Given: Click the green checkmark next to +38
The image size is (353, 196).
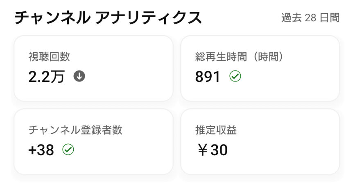Looking at the screenshot, I should [68, 150].
